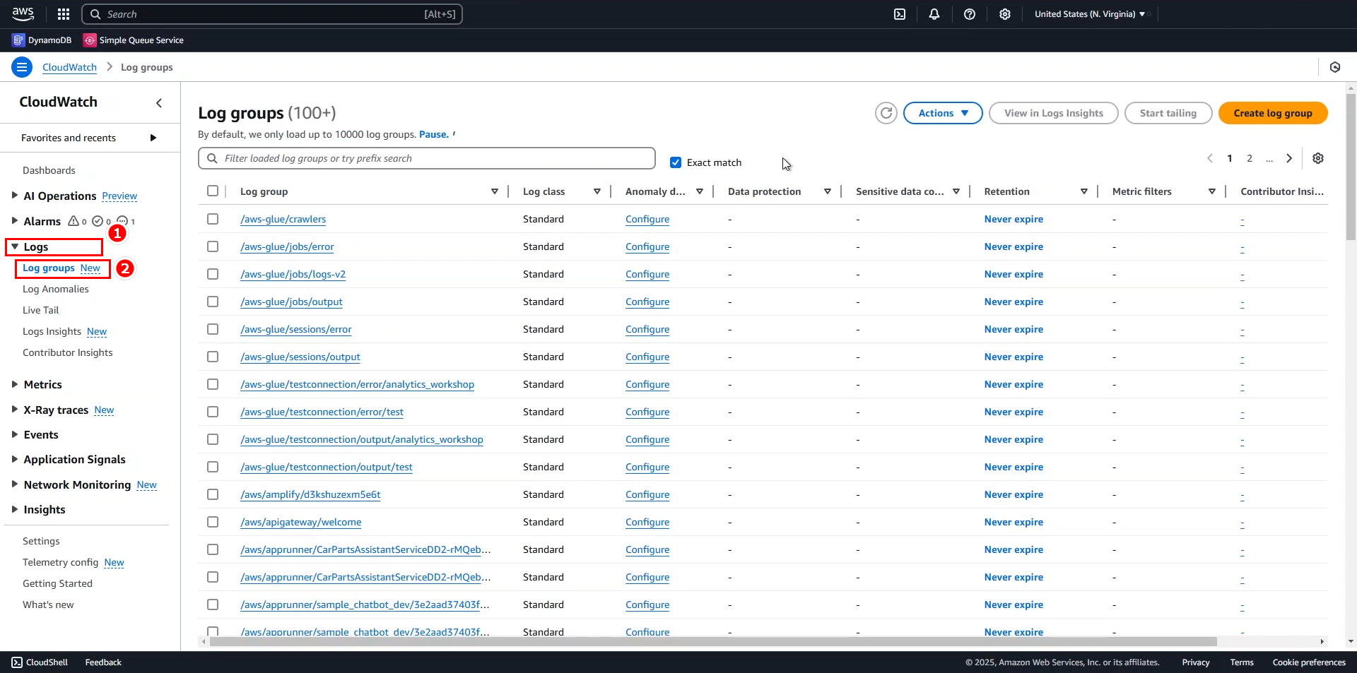Click the horizontal scrollbar under the table
The image size is (1357, 673).
[x=712, y=642]
